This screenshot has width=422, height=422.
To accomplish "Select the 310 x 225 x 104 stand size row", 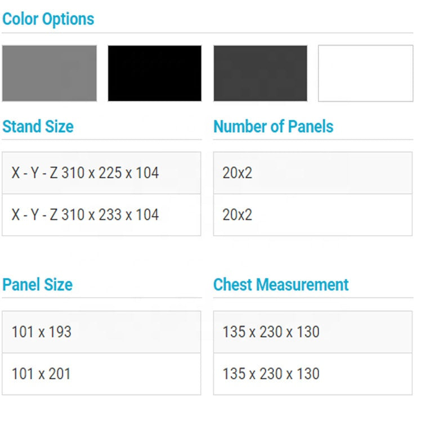I will [101, 173].
